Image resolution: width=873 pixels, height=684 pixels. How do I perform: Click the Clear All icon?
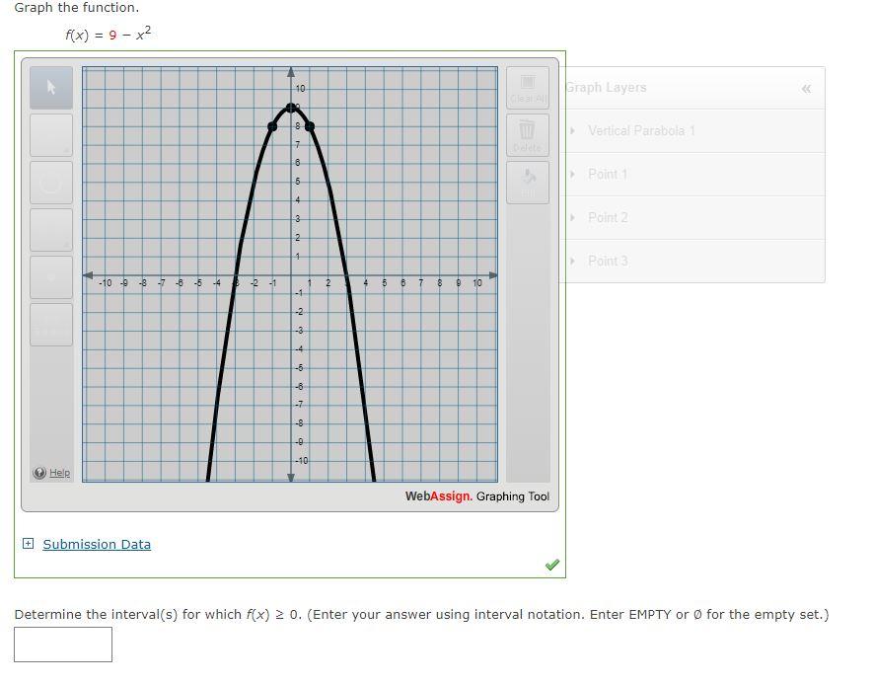527,88
